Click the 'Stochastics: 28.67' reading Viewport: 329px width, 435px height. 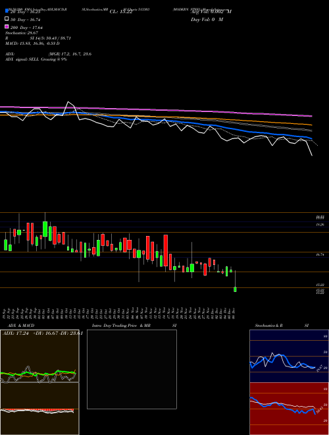22,33
